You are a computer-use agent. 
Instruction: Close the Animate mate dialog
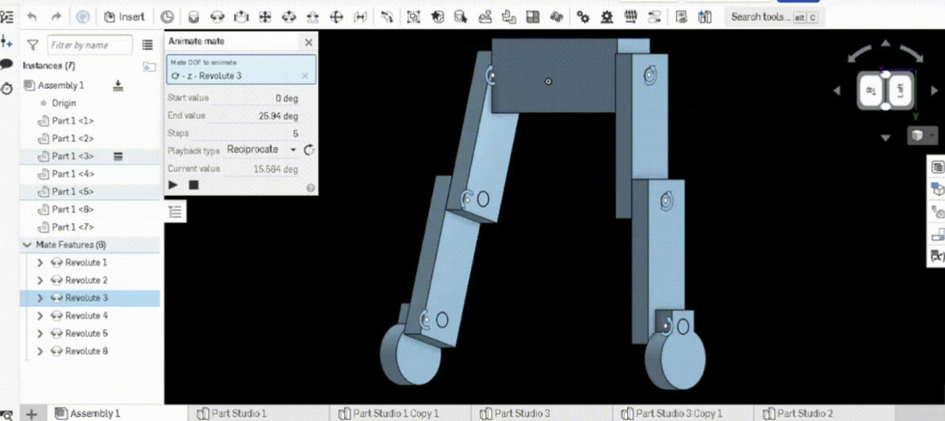(x=308, y=42)
